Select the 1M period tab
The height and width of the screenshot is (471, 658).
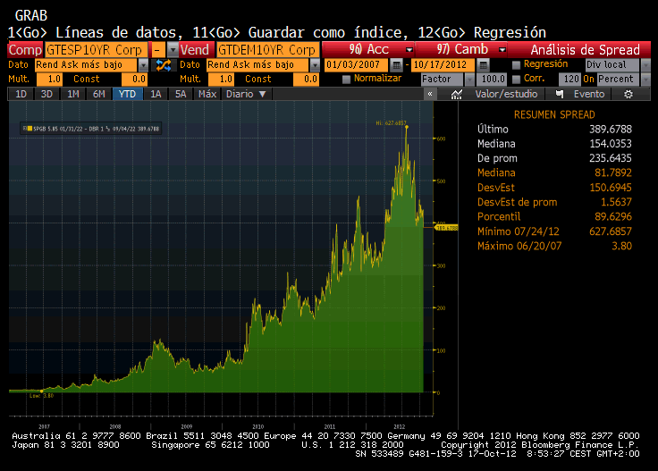pyautogui.click(x=73, y=94)
